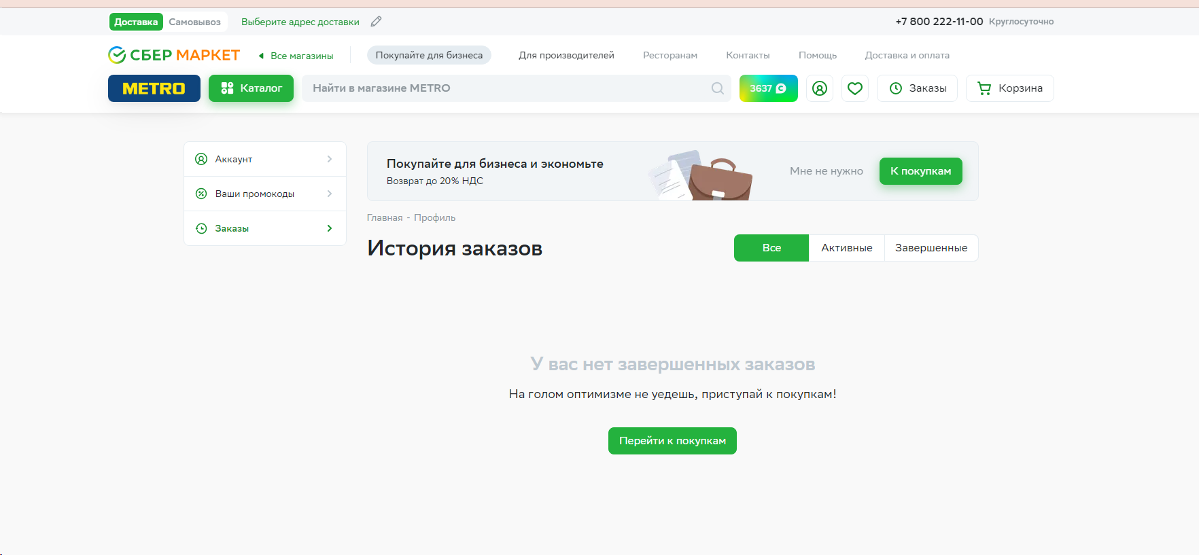Open the Контакты page
Image resolution: width=1199 pixels, height=555 pixels.
[x=748, y=55]
